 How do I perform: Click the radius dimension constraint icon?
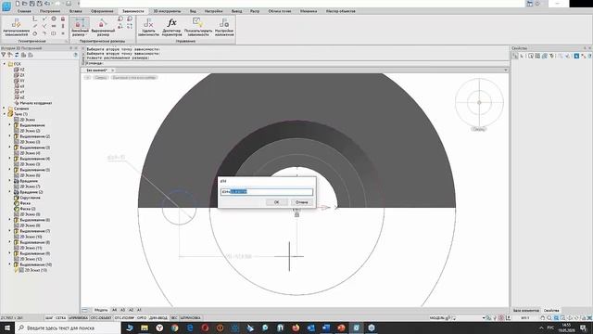click(120, 19)
